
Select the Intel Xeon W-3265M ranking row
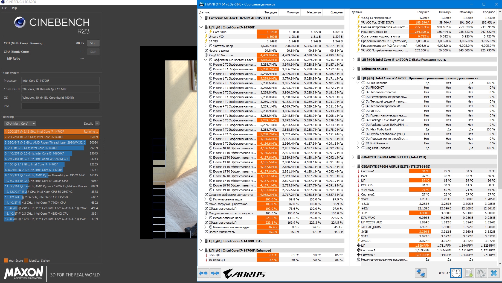click(x=51, y=159)
